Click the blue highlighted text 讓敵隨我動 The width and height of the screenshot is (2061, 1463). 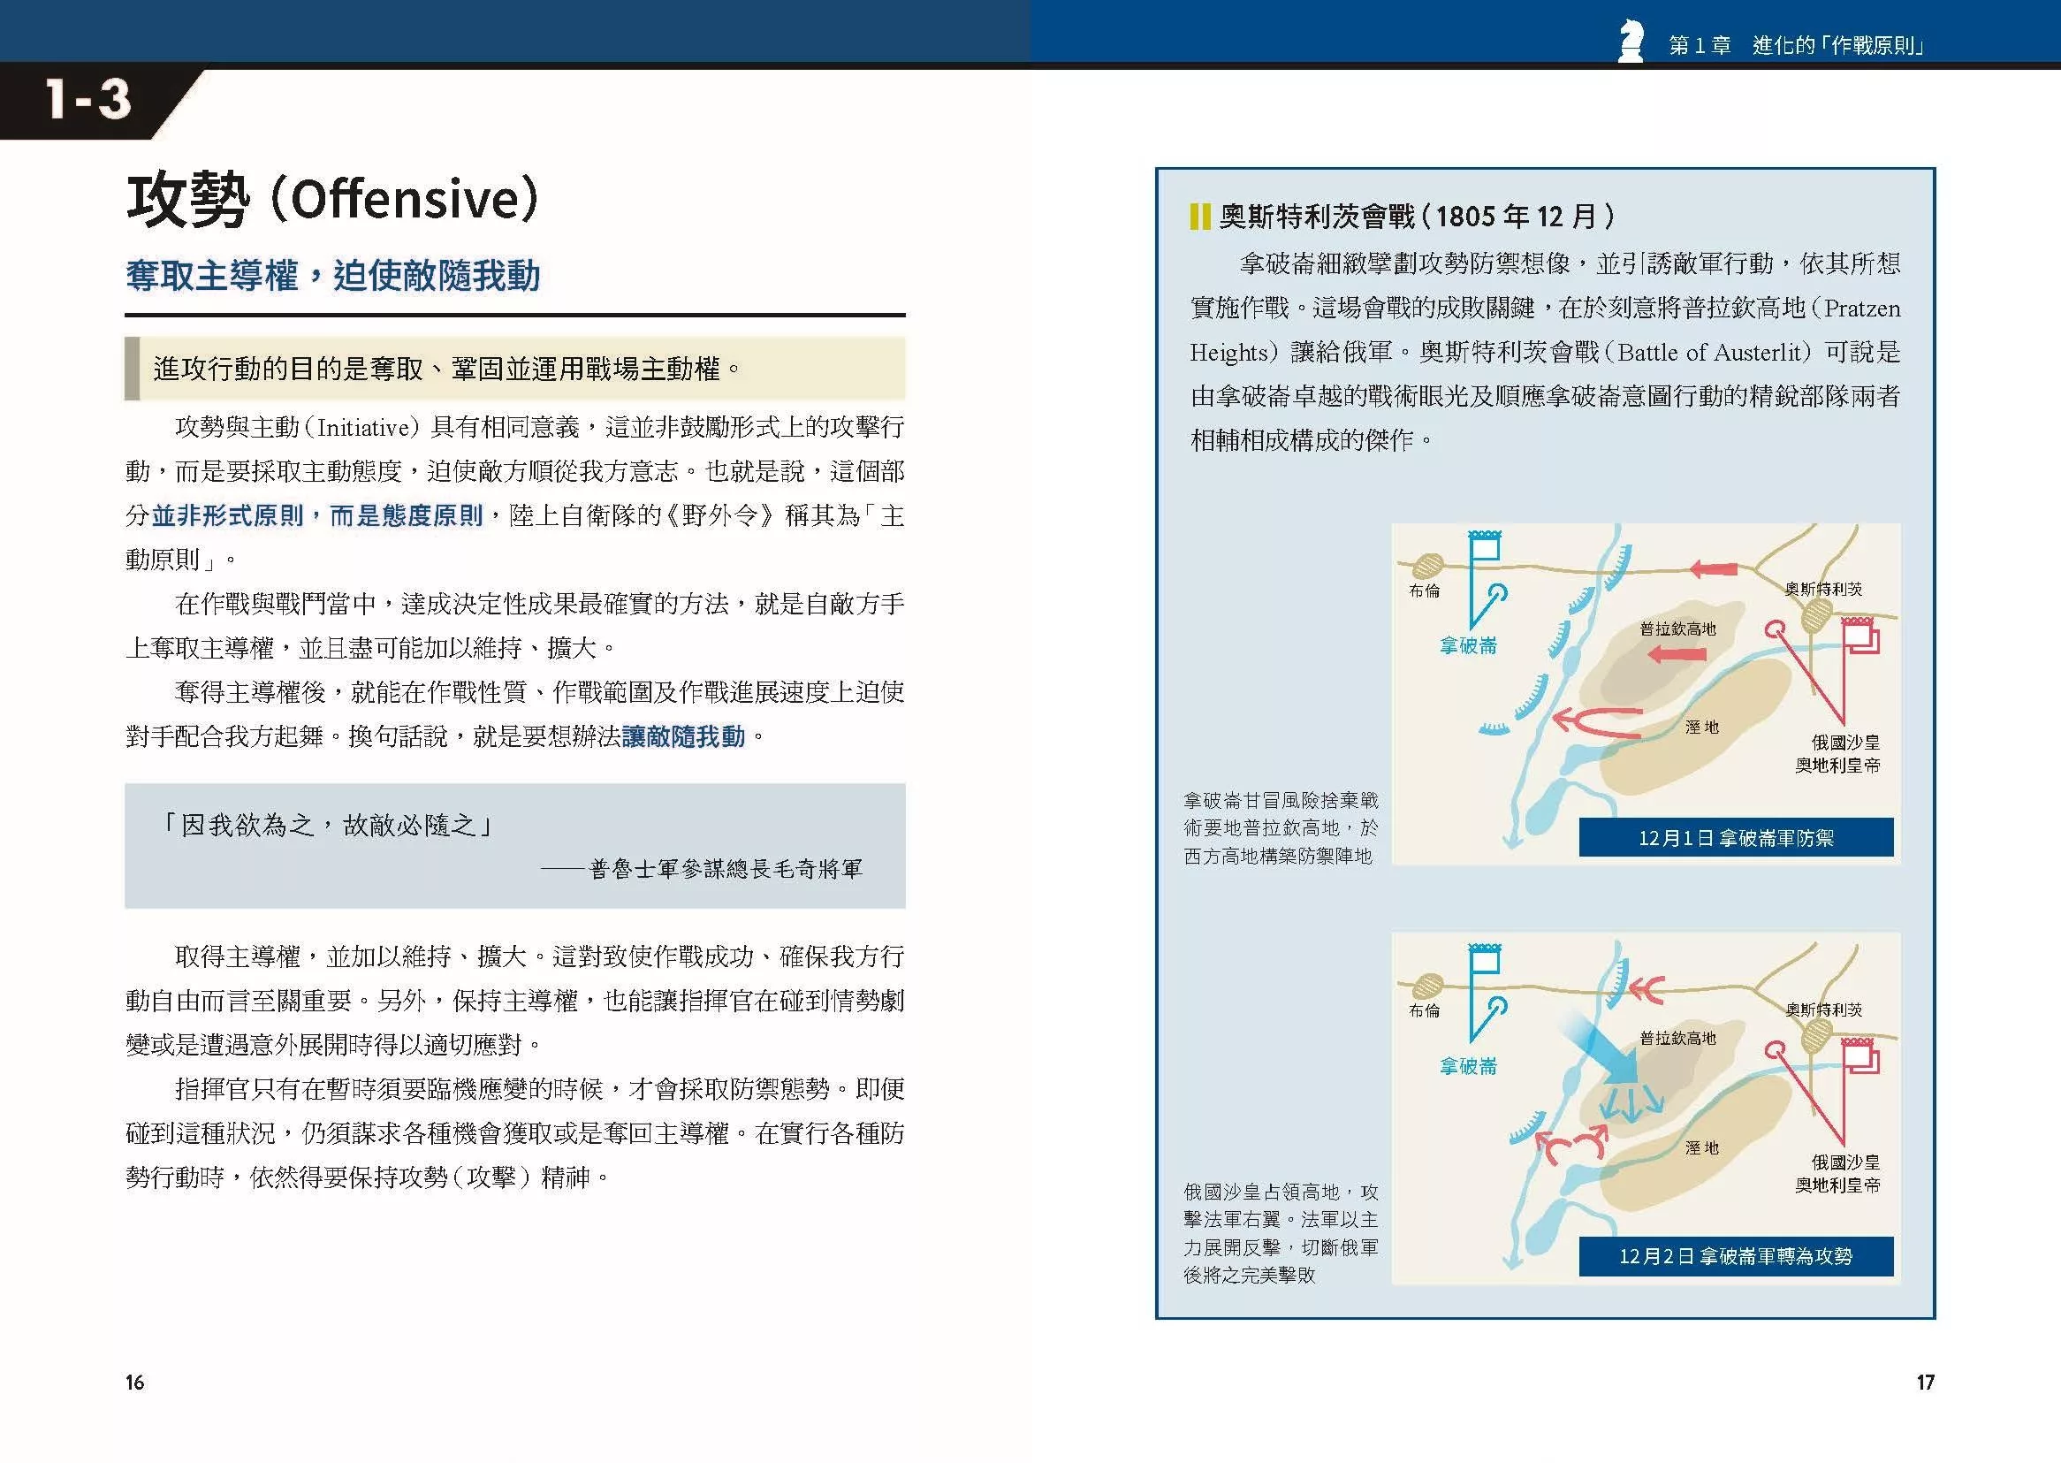coord(682,736)
